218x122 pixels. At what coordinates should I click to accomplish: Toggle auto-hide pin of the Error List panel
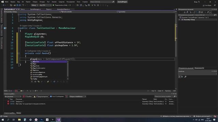[x=174, y=94]
